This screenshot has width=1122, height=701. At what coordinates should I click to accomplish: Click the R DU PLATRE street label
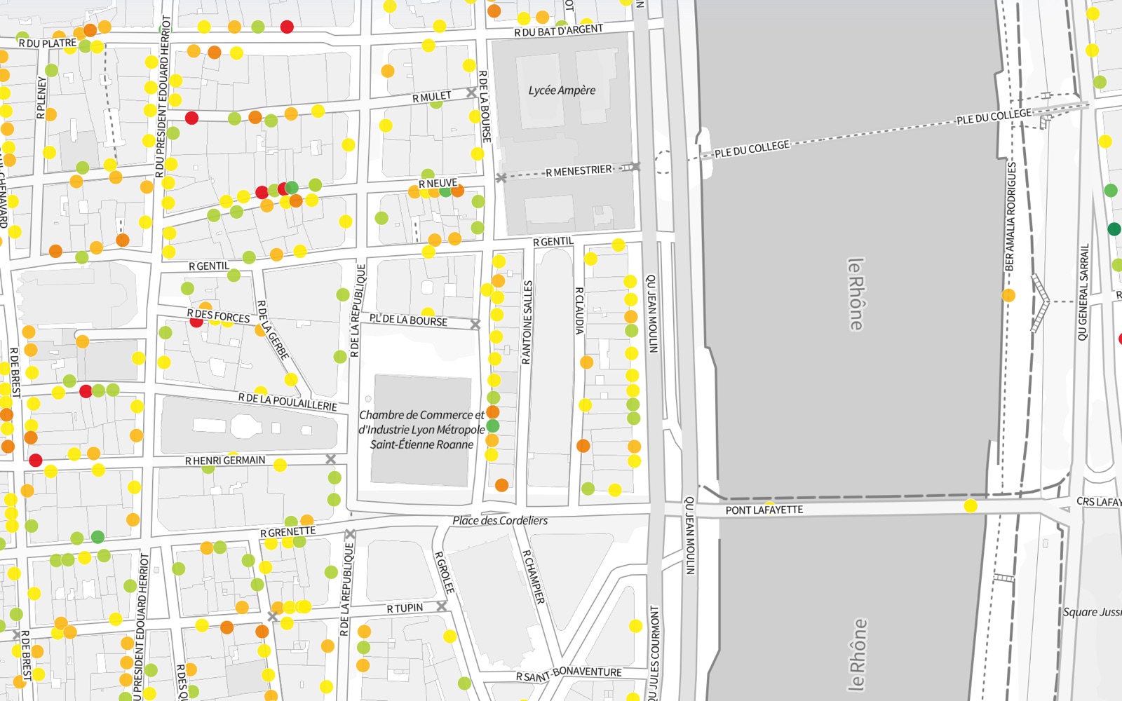[48, 43]
